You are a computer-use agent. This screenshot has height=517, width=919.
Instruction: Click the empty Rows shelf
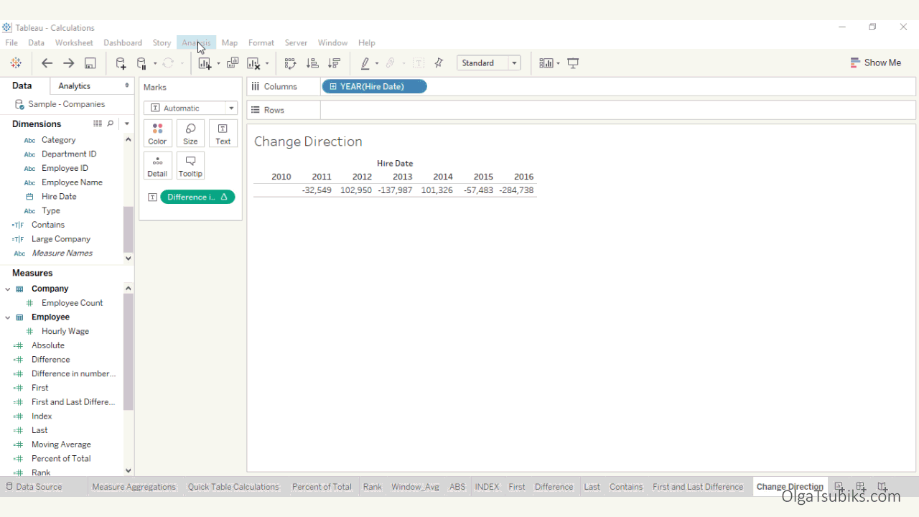[617, 110]
